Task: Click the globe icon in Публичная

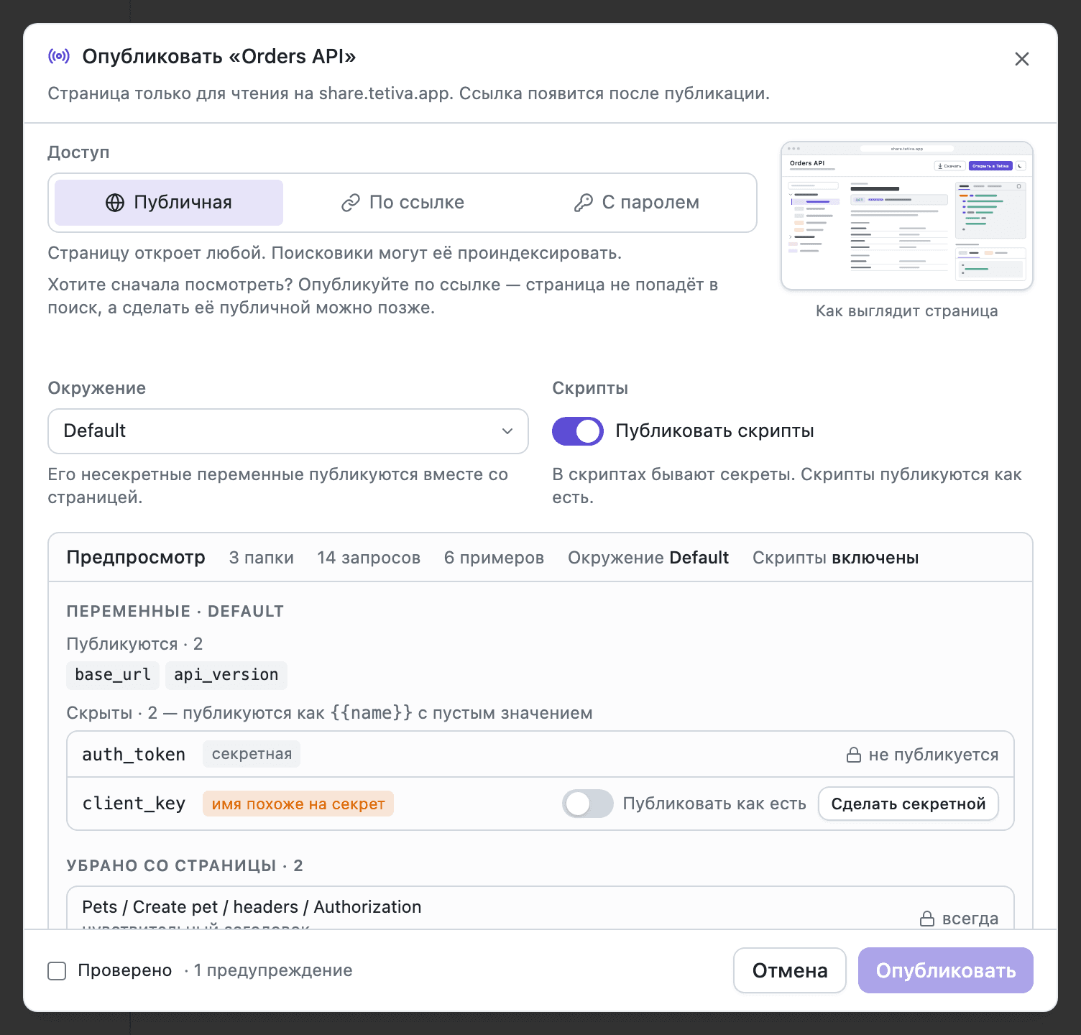Action: [115, 203]
